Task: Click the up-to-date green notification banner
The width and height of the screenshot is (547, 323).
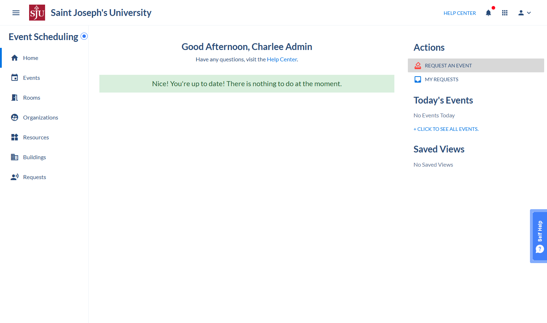Action: pyautogui.click(x=247, y=84)
